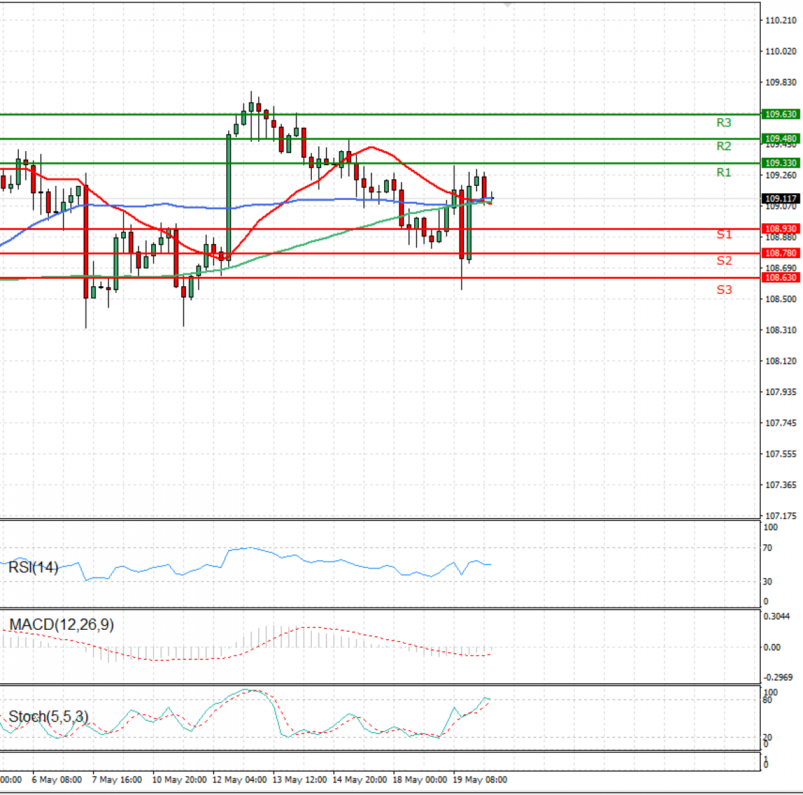The image size is (803, 795).
Task: Click the 108.930 red price tag
Action: (x=780, y=229)
